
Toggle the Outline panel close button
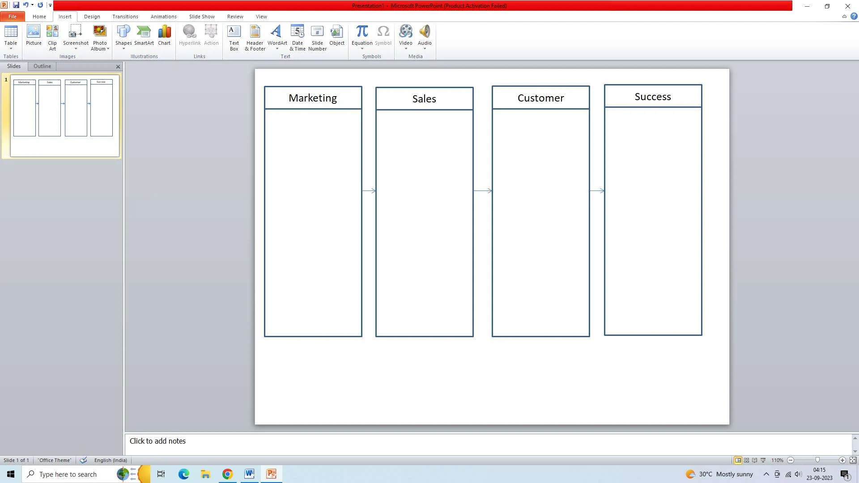pyautogui.click(x=117, y=67)
